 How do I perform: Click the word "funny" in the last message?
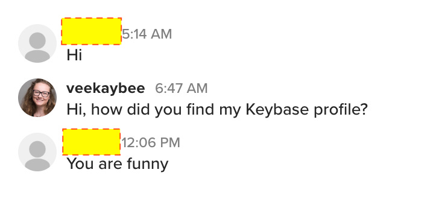coord(148,164)
